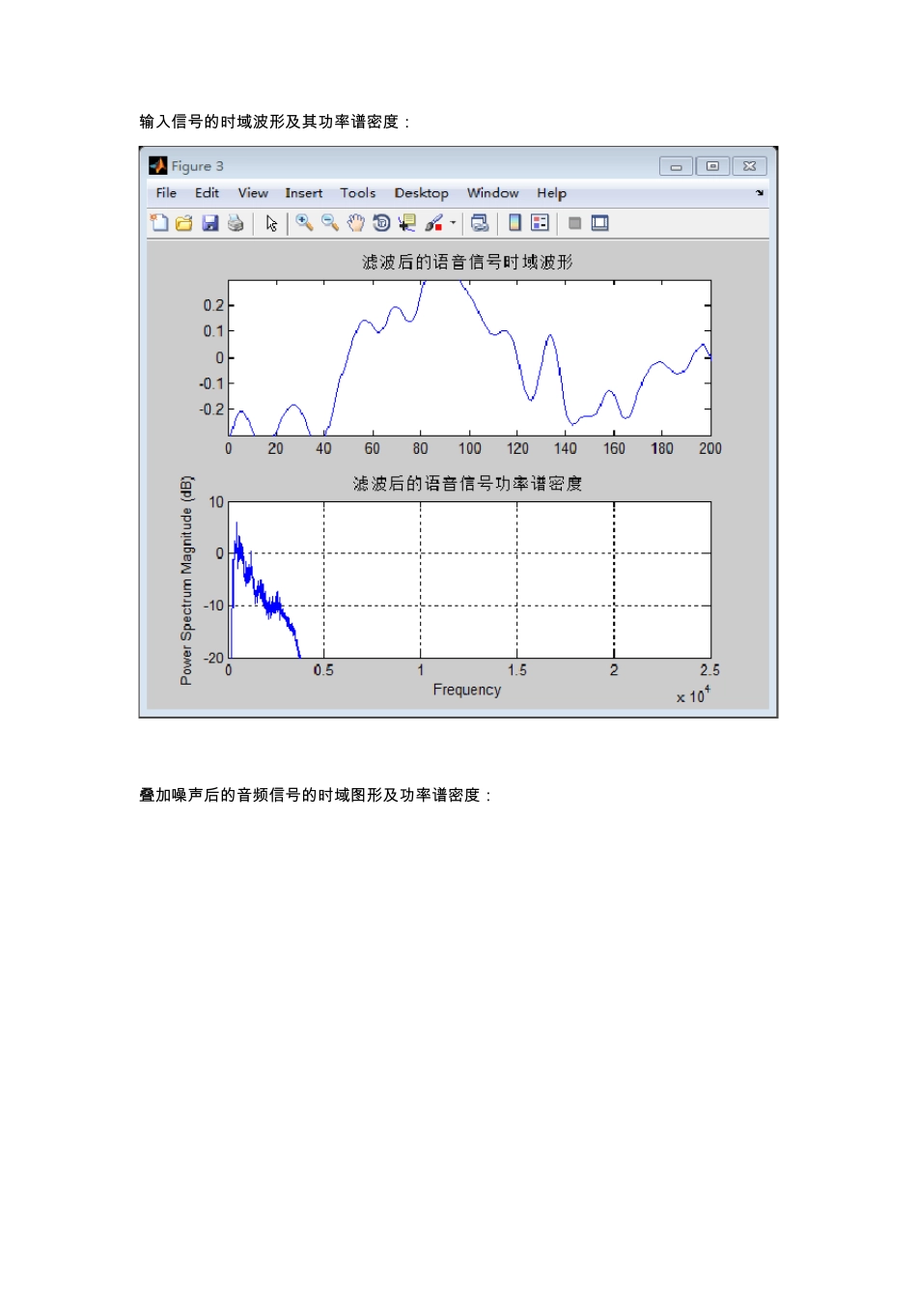
Task: Click the Open File folder icon
Action: tap(184, 223)
